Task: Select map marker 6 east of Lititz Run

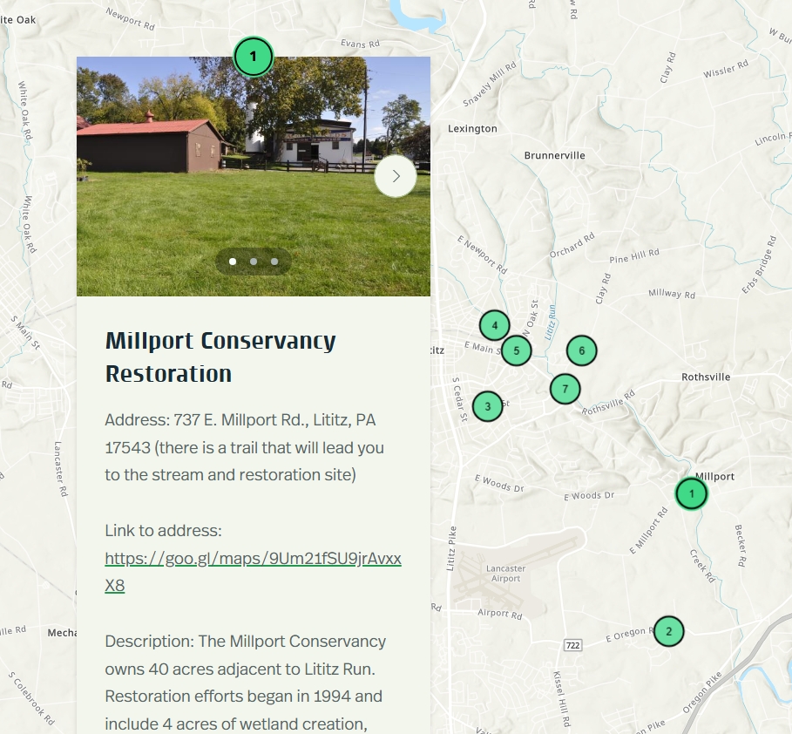Action: 581,350
